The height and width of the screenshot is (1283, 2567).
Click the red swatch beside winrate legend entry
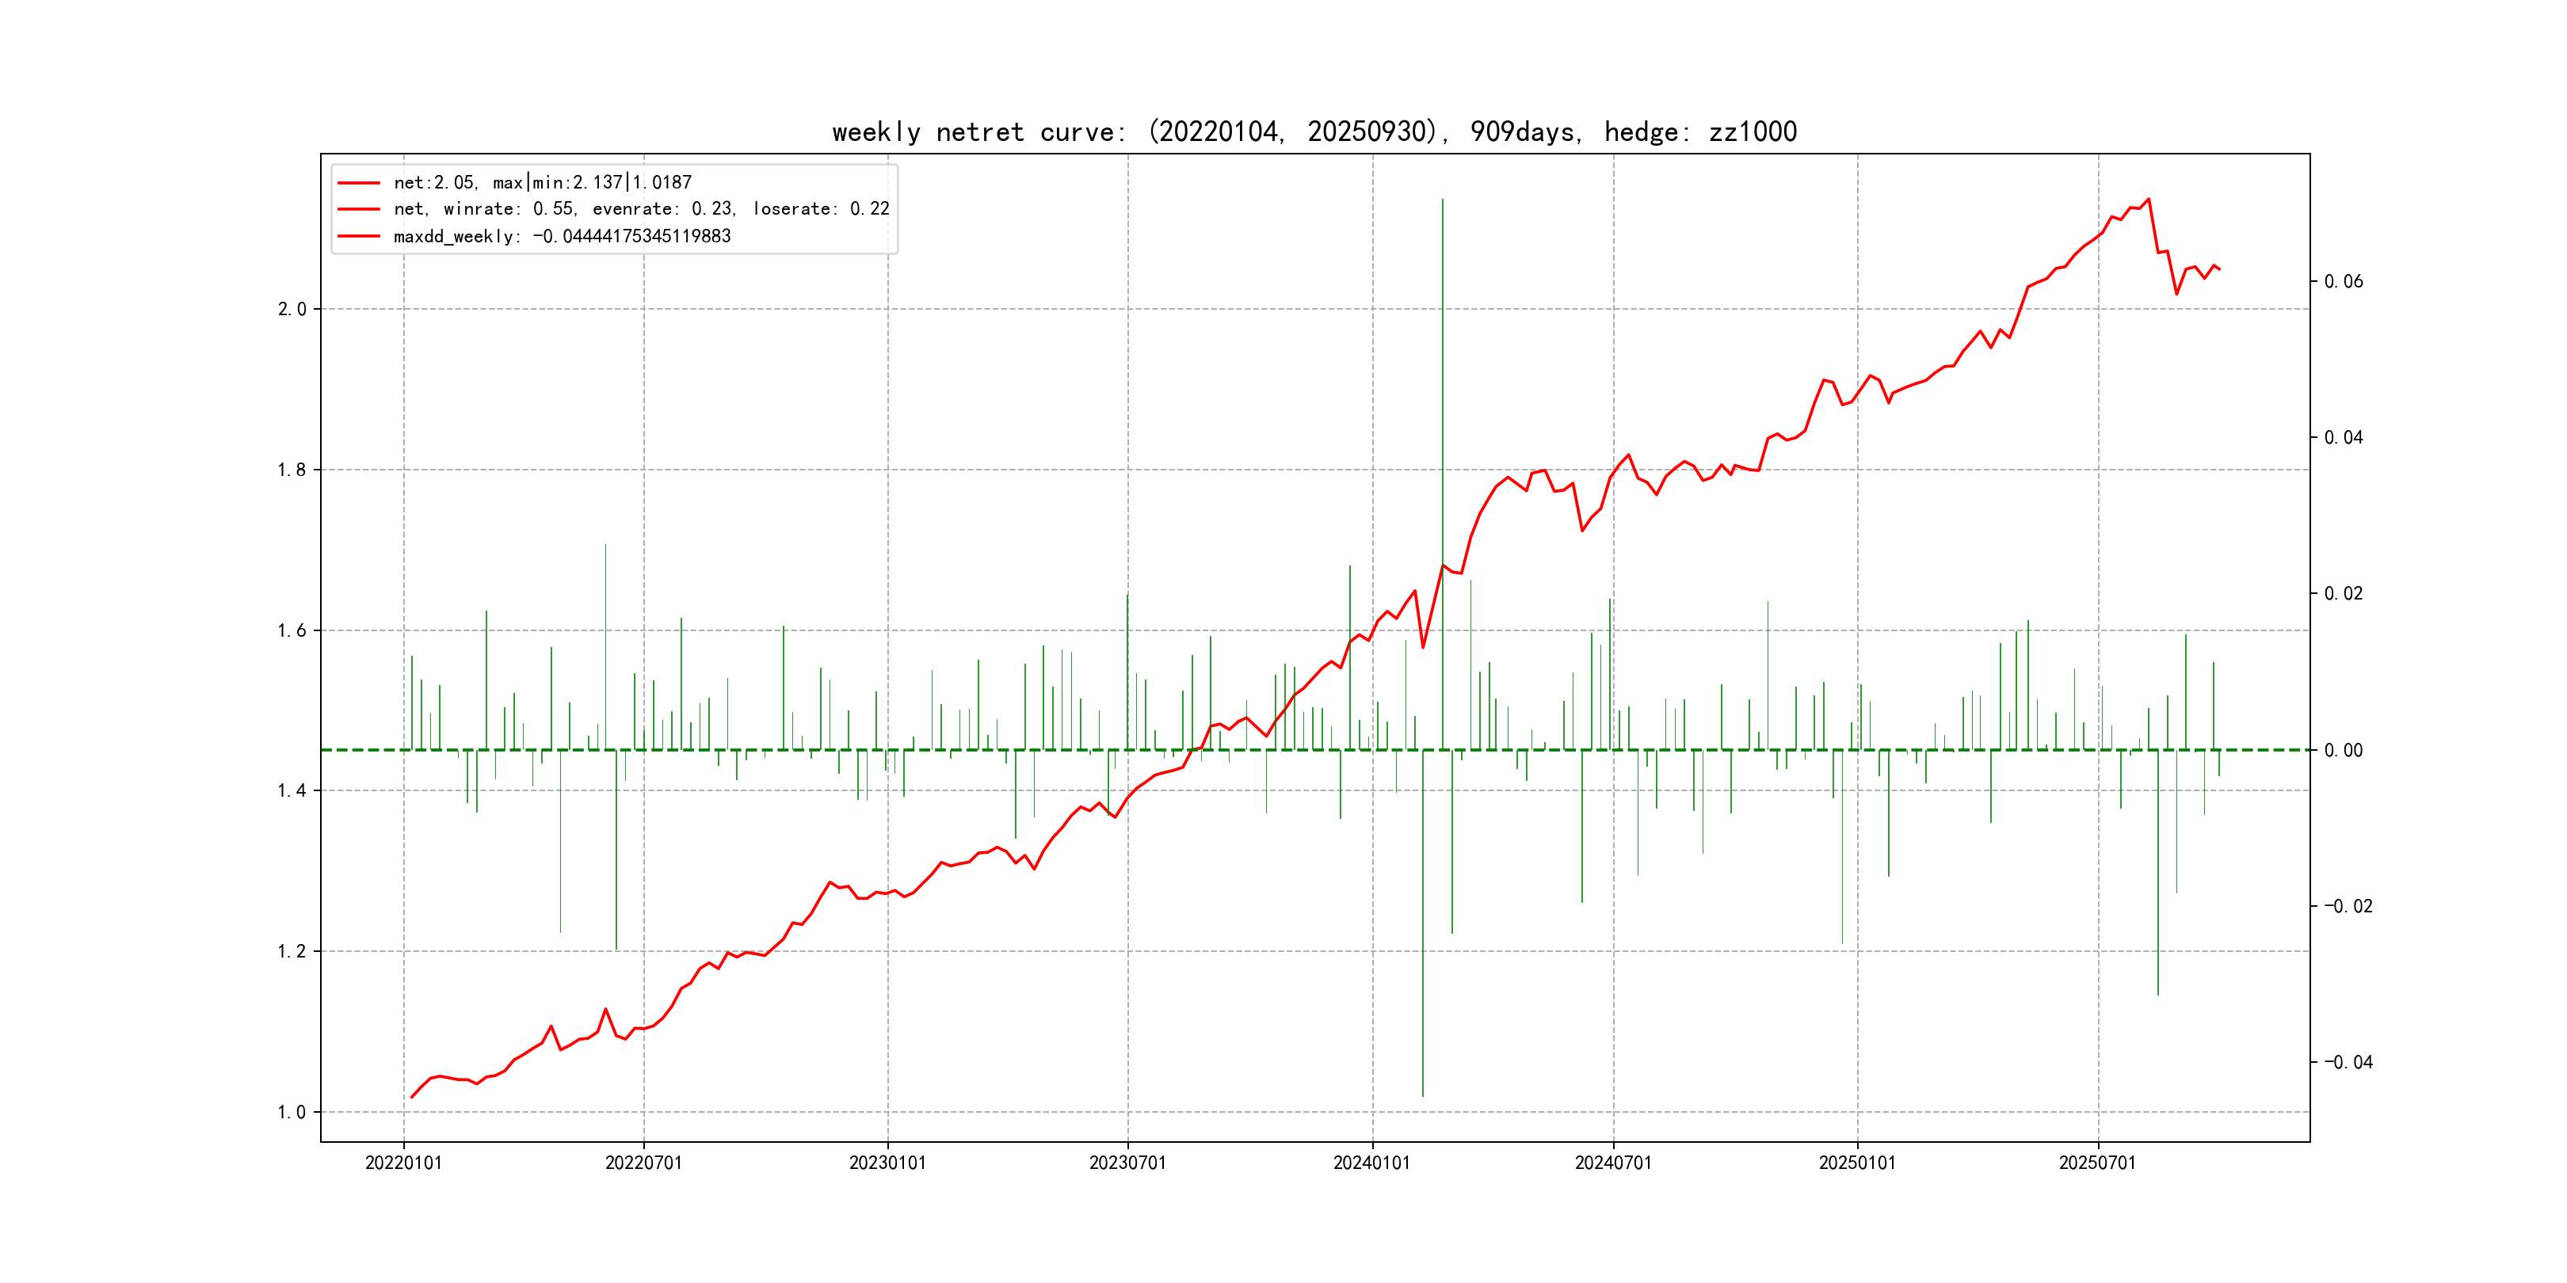pos(359,209)
